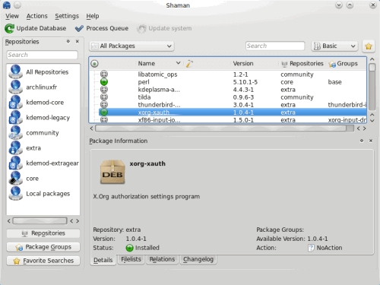
Task: Click status icon of tilda row
Action: point(104,97)
